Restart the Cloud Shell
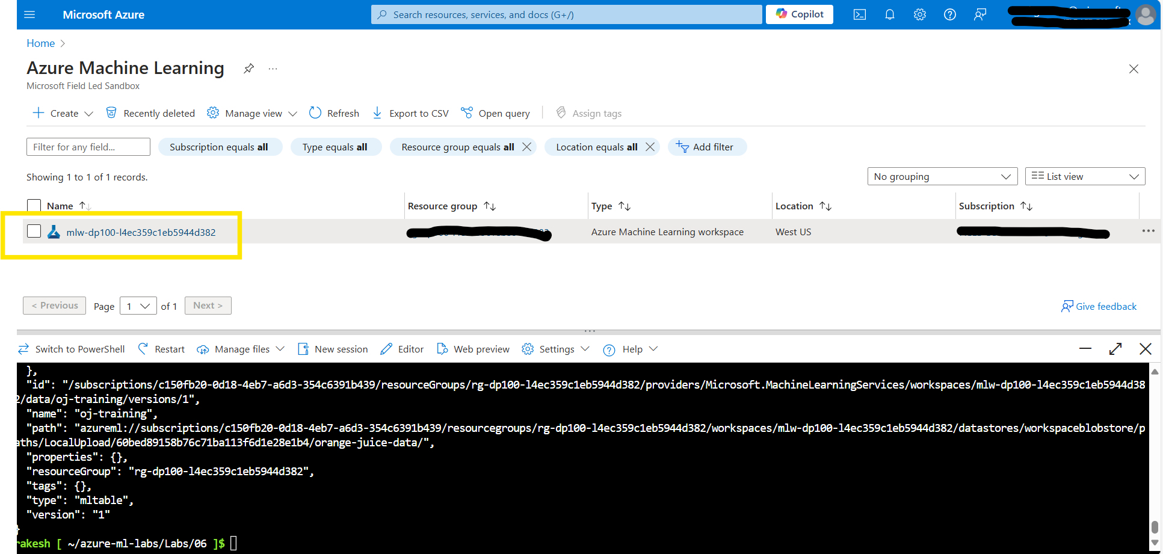 161,349
